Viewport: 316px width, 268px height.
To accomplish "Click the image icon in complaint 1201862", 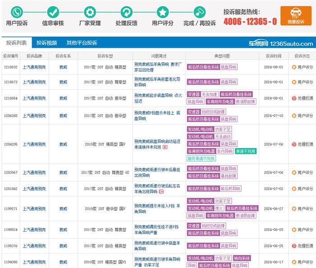I will point(161,191).
